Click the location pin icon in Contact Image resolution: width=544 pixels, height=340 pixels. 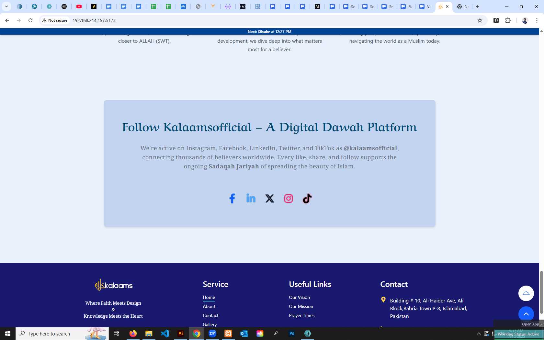[383, 300]
